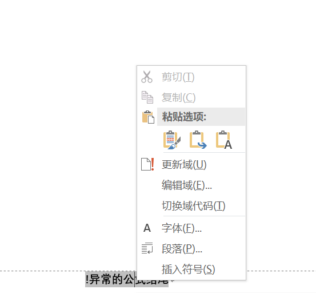This screenshot has height=293, width=316.
Task: Click the Copy pages icon
Action: pyautogui.click(x=147, y=97)
